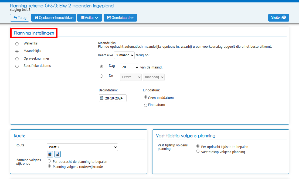
Task: Open the Eerste ordinal dropdown
Action: coord(131,77)
